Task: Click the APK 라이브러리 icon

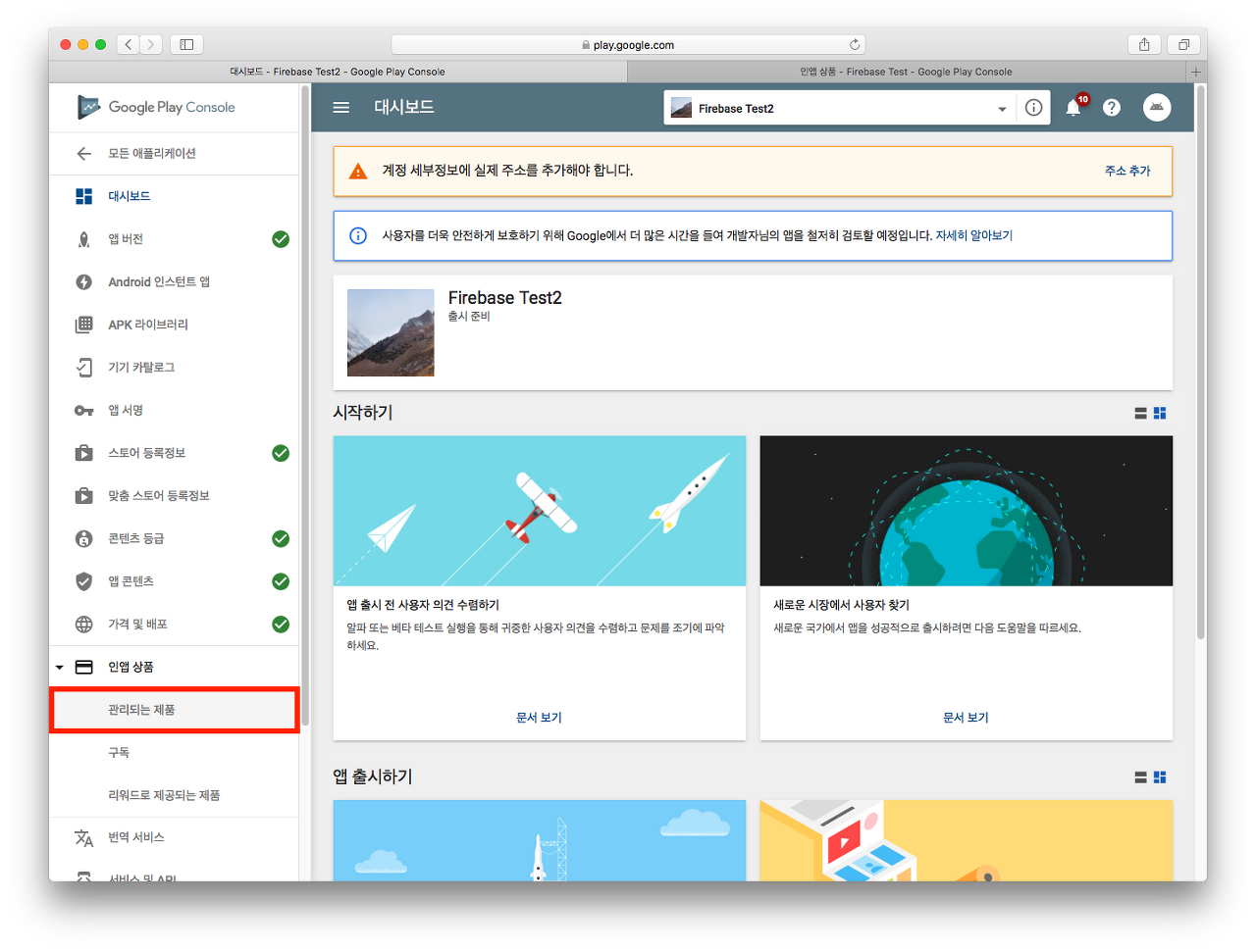Action: click(84, 325)
